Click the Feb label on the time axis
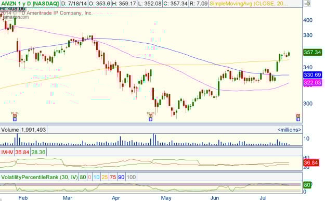This screenshot has height=201, width=325. tap(23, 198)
